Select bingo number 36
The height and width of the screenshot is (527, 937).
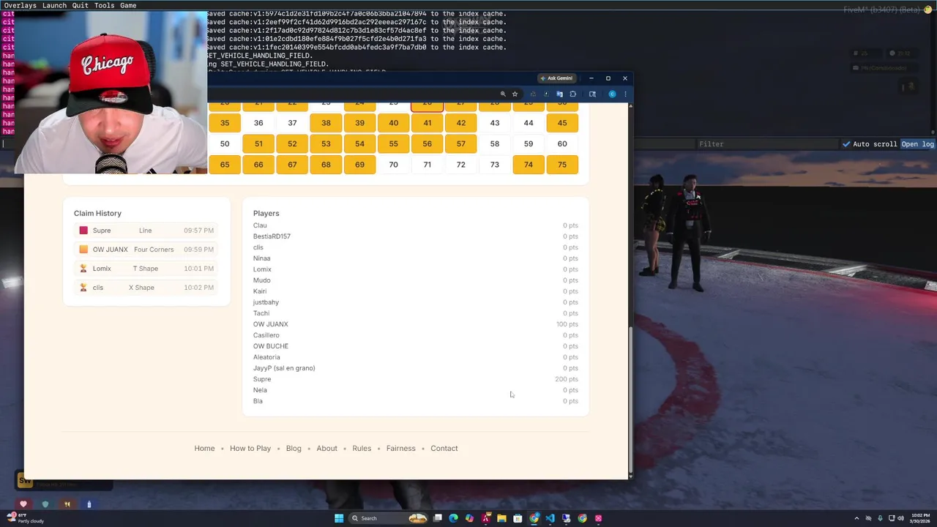[x=258, y=123]
